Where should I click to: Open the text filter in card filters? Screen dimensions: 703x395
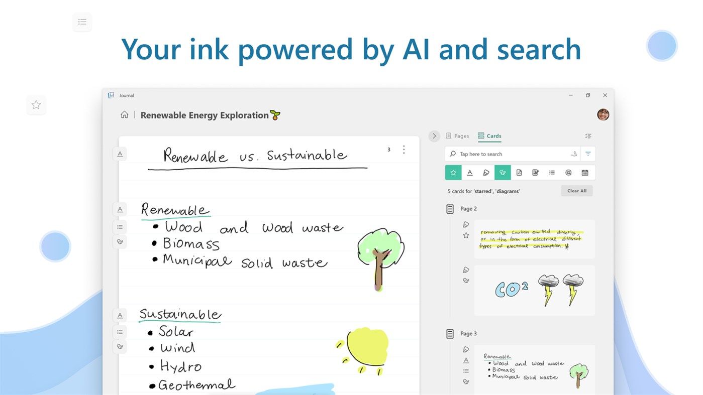[470, 172]
